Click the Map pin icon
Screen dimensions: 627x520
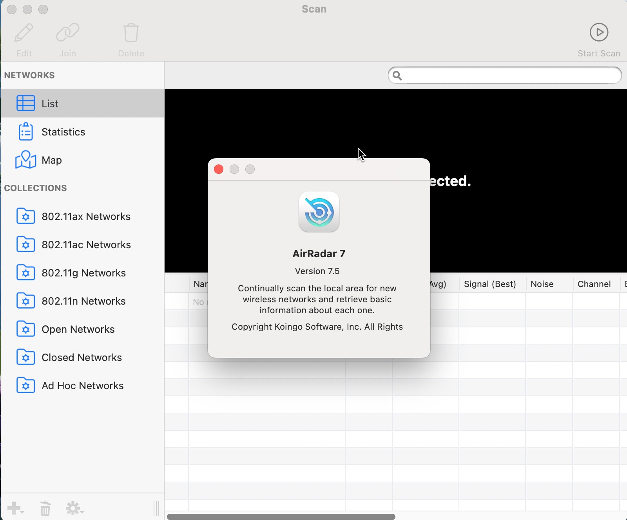[x=26, y=160]
